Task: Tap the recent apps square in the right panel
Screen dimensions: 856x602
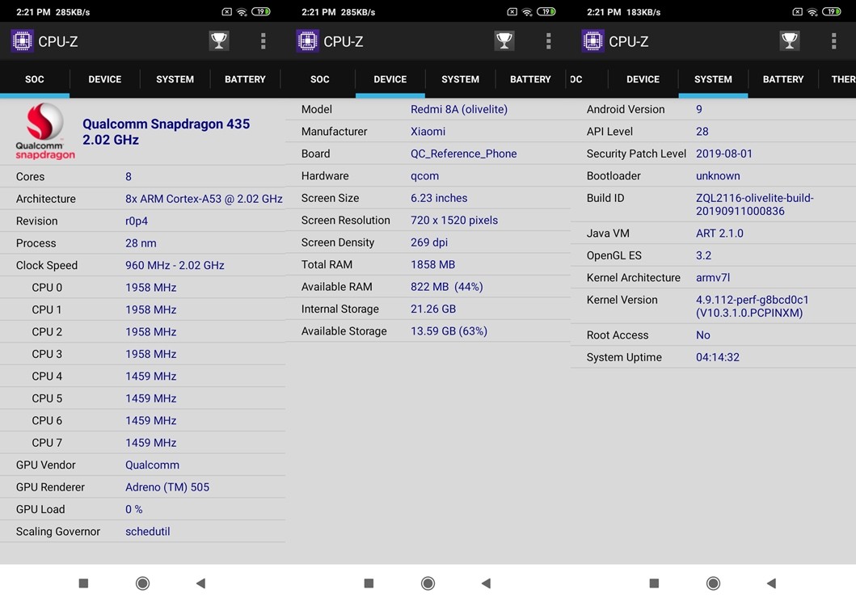Action: pos(655,583)
